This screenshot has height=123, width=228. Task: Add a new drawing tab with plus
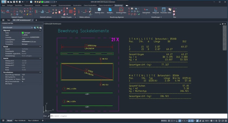[36, 20]
